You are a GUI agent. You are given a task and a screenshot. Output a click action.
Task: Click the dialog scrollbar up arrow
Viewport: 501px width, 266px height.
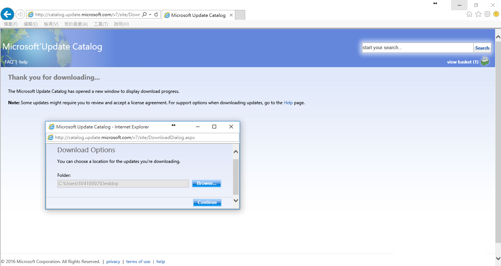pyautogui.click(x=236, y=151)
